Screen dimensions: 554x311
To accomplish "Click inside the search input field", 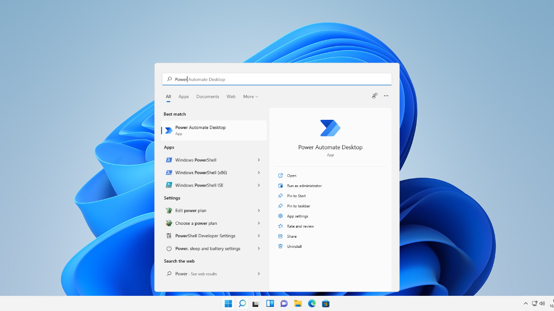I will tap(277, 79).
